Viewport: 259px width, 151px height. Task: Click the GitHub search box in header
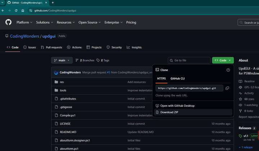[248, 22]
